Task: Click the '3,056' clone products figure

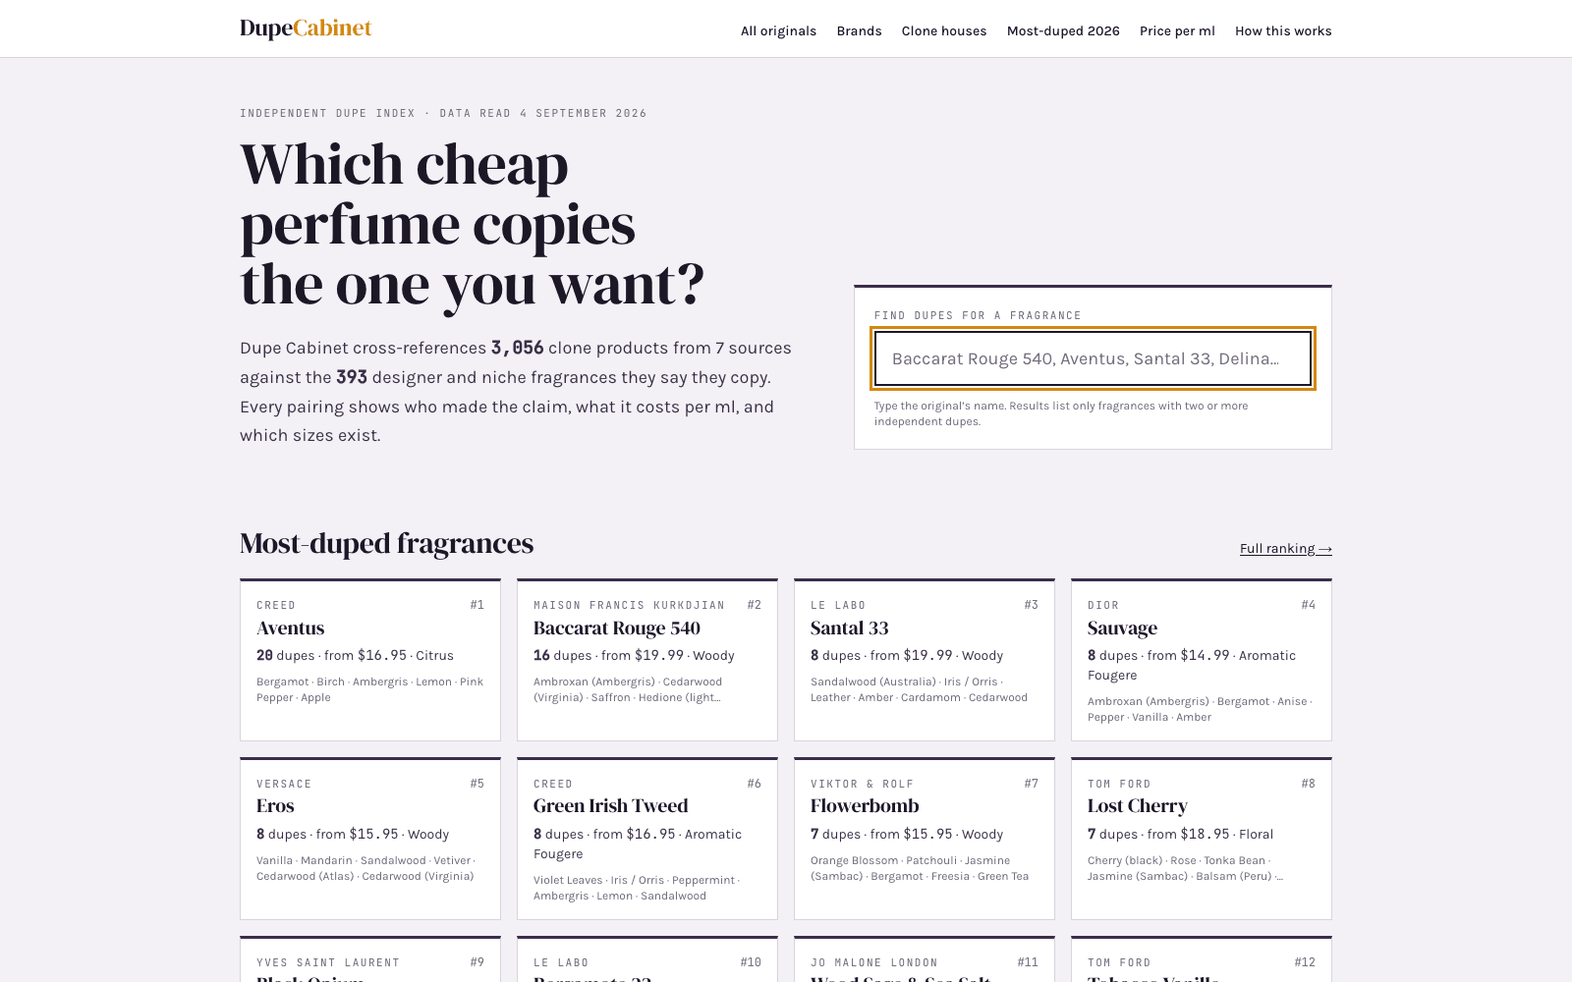Action: (x=517, y=348)
